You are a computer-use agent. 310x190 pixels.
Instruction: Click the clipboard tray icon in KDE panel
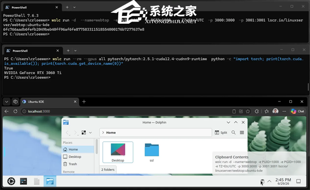[x=262, y=181]
